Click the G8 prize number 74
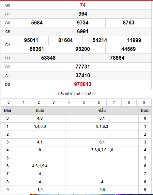Image resolution: width=153 pixels, height=195 pixels. (83, 5)
